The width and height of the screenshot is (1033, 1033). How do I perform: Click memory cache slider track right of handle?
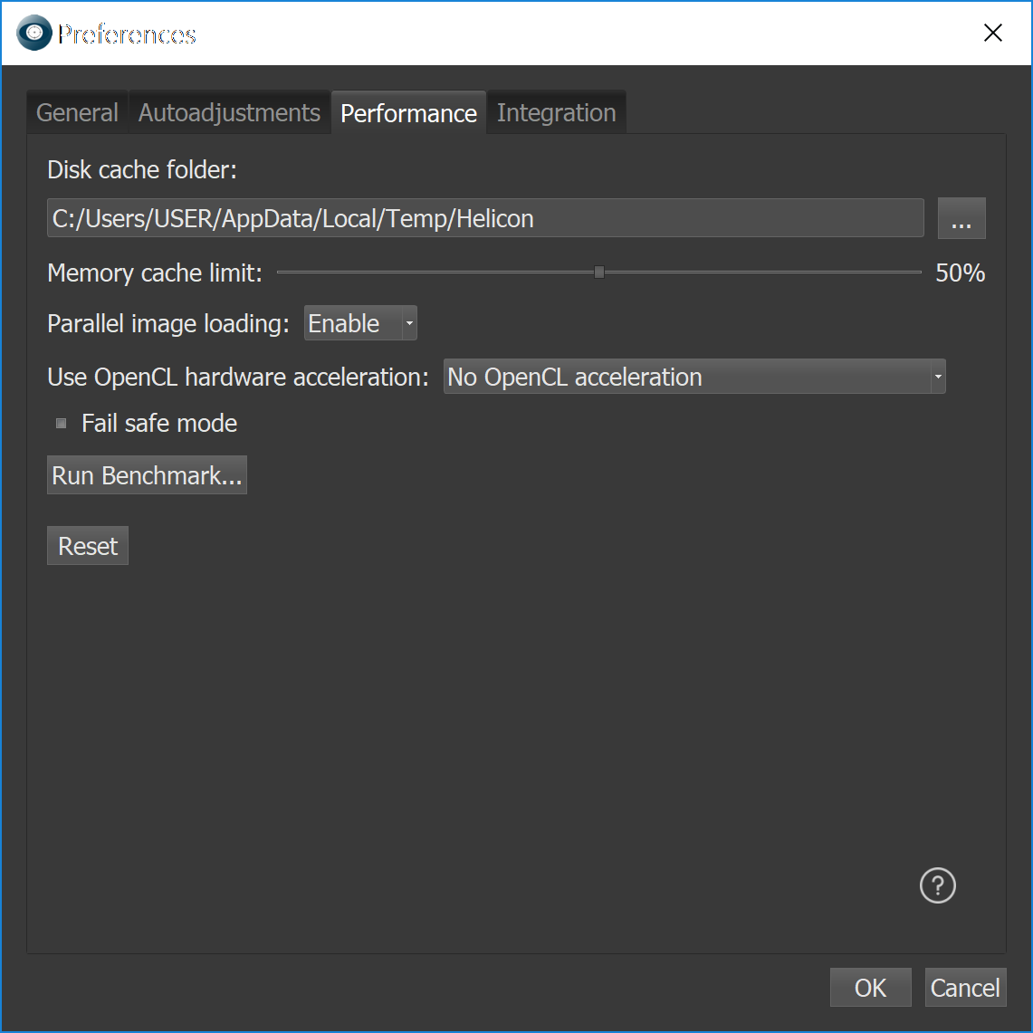760,273
